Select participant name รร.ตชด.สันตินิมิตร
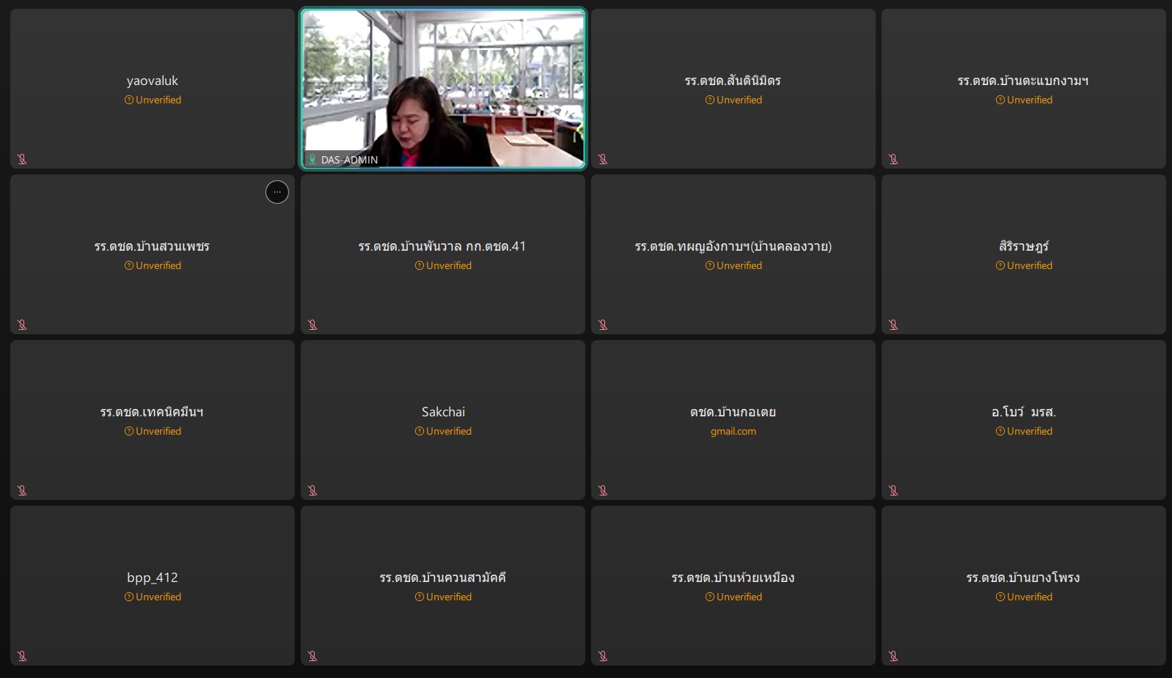The height and width of the screenshot is (678, 1172). coord(733,81)
